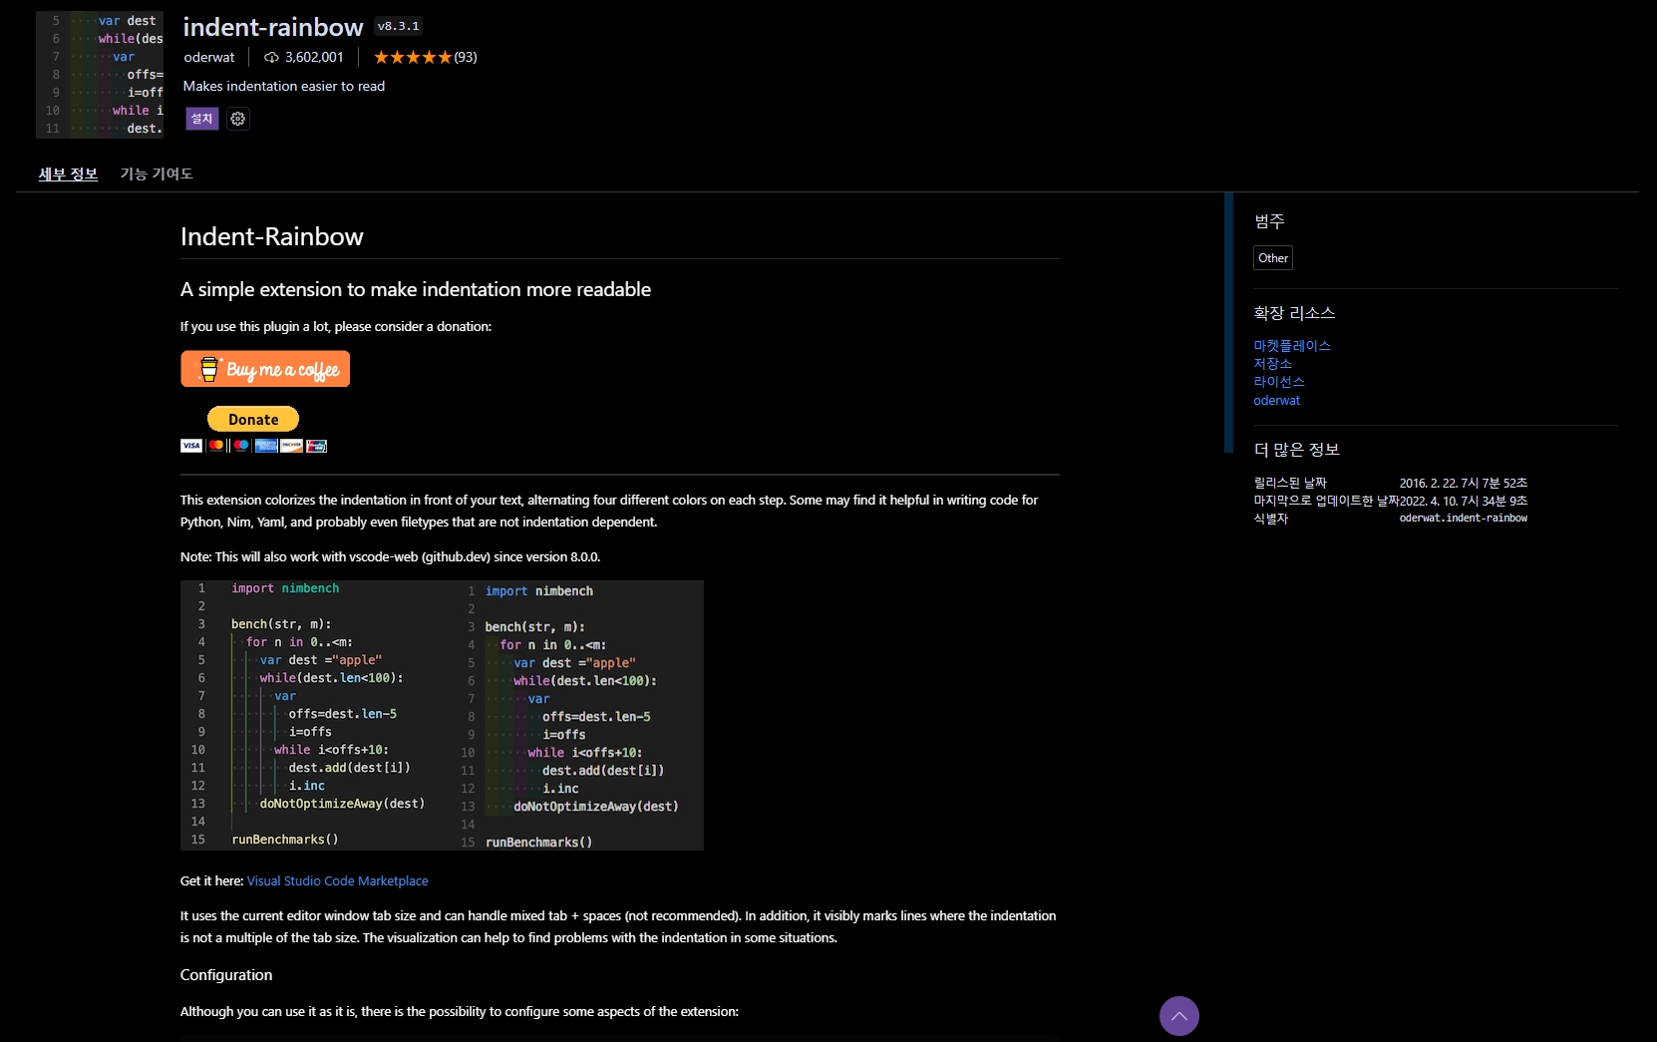Click the oderwat publisher name
The width and height of the screenshot is (1657, 1042).
209,57
